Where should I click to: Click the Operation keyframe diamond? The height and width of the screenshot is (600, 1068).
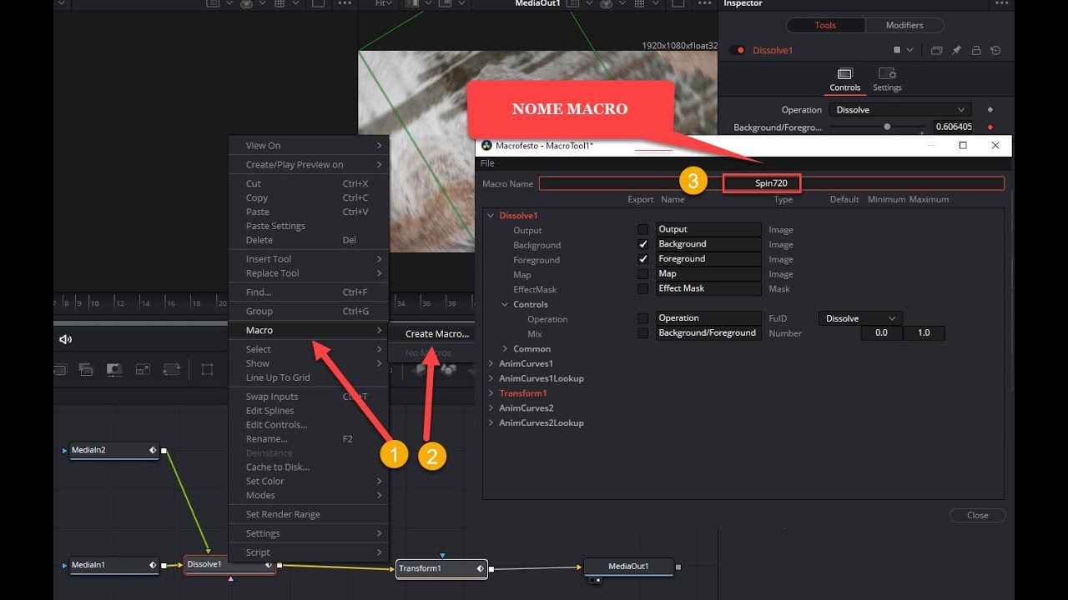coord(990,110)
